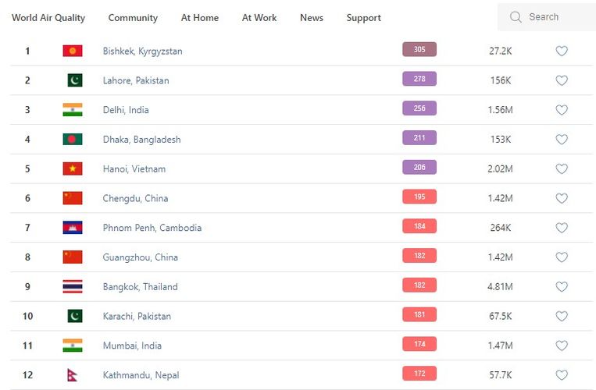Click the 305 AQI badge for Bishkek
This screenshot has width=596, height=390.
pyautogui.click(x=419, y=50)
